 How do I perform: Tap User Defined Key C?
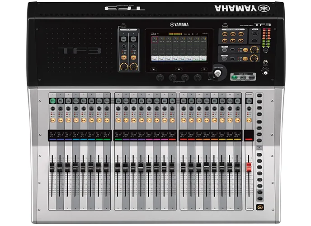point(241,34)
